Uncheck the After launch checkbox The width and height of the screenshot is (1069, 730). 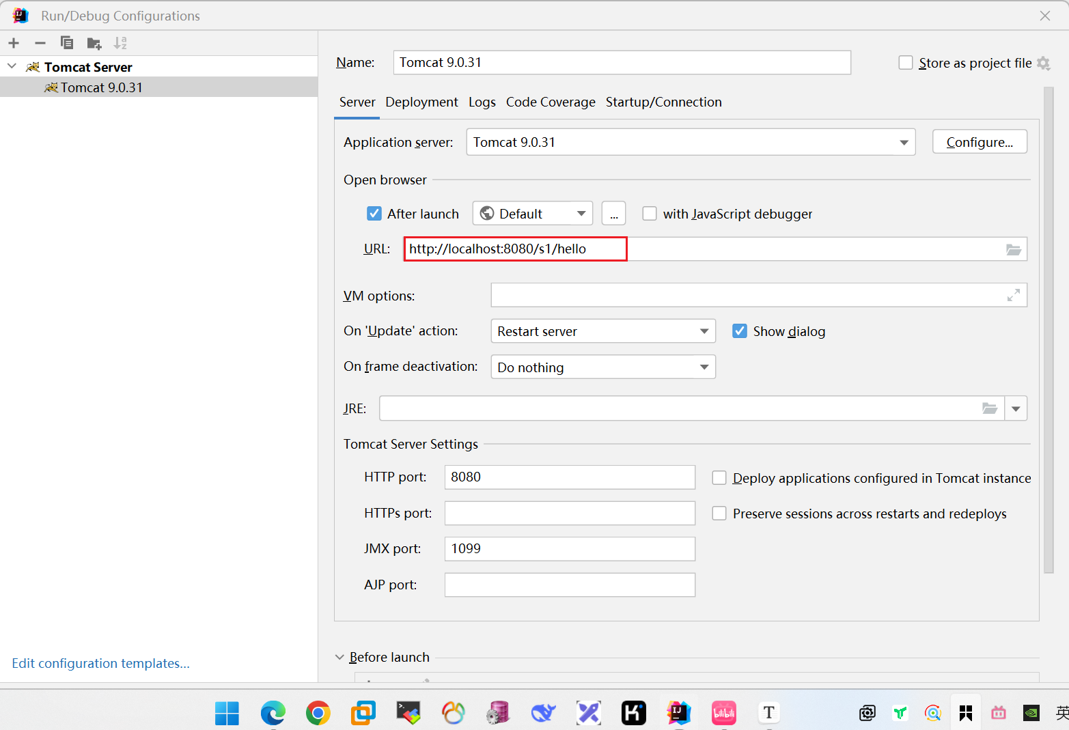(x=374, y=214)
